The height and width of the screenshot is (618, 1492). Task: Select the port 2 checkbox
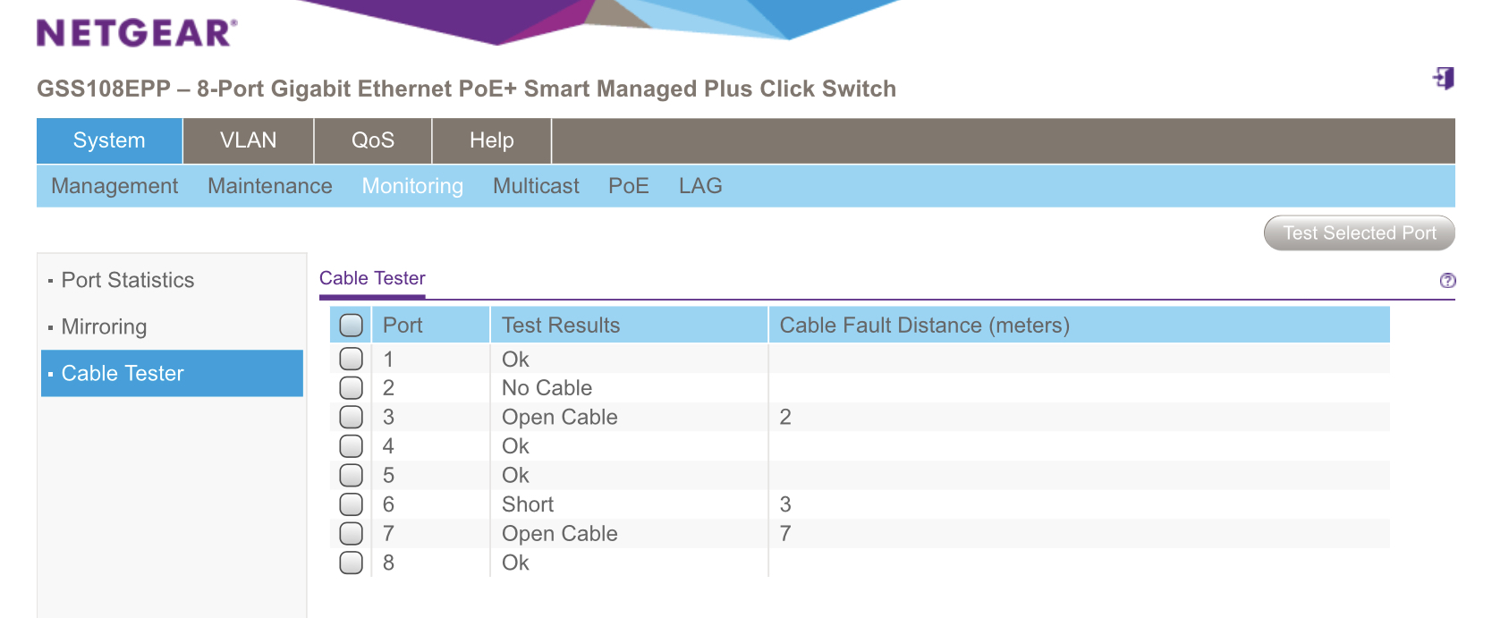(x=352, y=388)
